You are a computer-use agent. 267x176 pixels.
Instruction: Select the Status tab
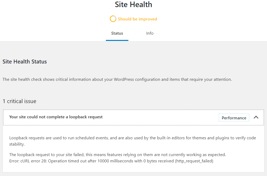117,33
